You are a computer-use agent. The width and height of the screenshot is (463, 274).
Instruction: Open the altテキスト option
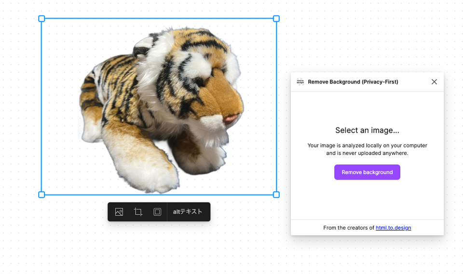[188, 212]
